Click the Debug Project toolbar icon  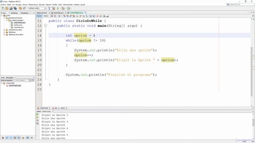(x=63, y=8)
